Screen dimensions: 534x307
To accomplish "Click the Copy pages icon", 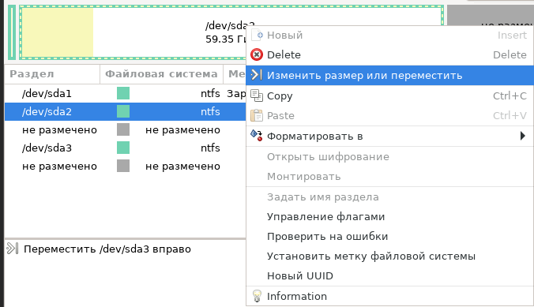I will click(257, 95).
